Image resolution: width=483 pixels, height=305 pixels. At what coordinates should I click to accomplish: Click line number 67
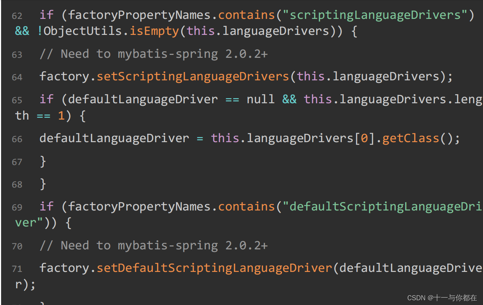coord(17,162)
